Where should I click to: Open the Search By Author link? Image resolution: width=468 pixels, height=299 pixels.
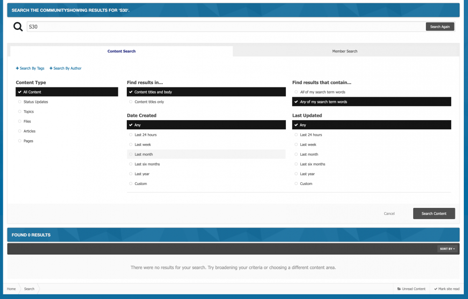(x=66, y=68)
